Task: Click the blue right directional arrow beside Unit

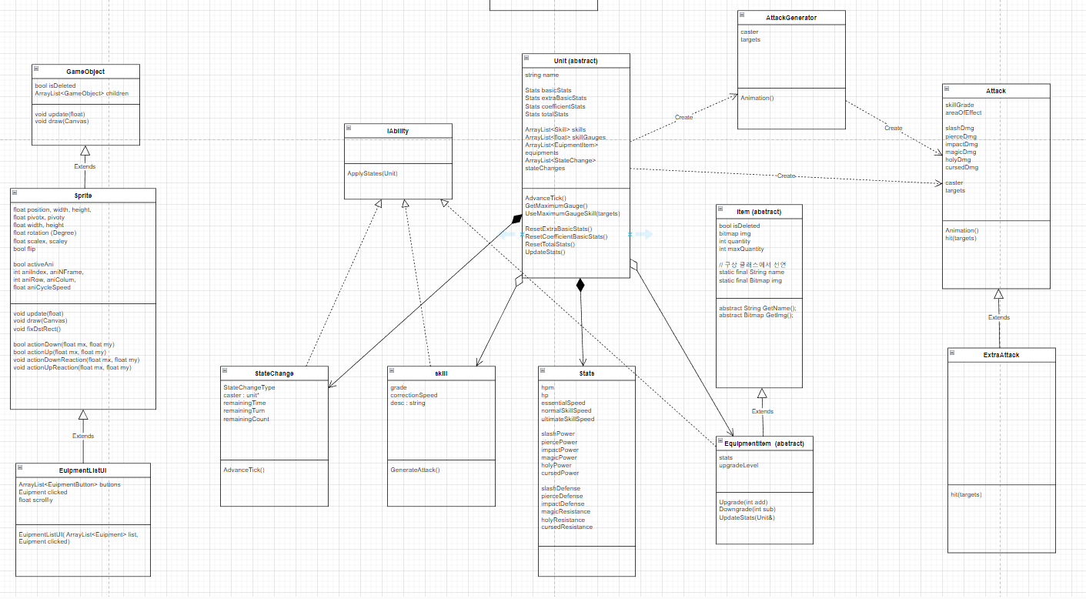Action: (x=645, y=236)
